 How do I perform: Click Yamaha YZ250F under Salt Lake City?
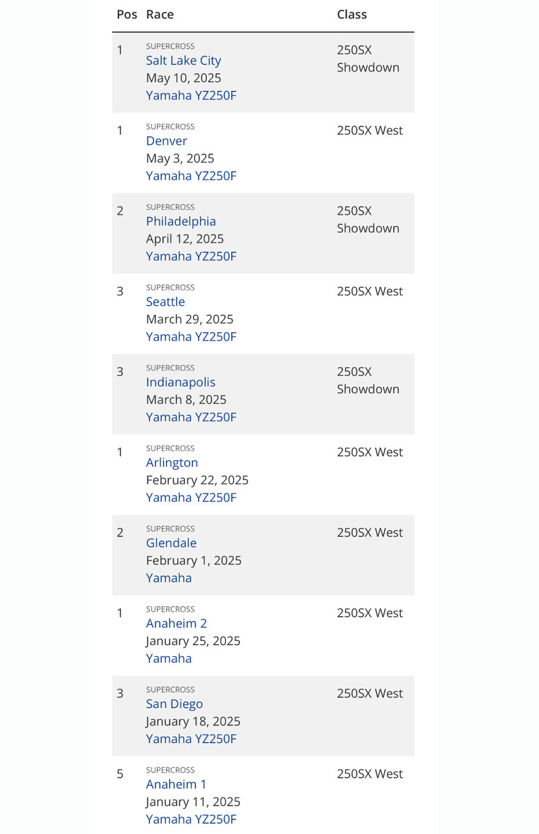point(191,95)
